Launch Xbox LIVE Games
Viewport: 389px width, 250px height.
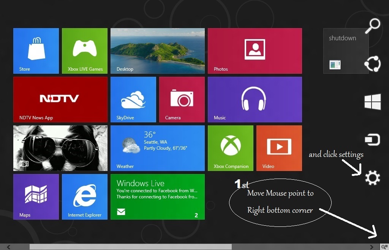pos(84,51)
